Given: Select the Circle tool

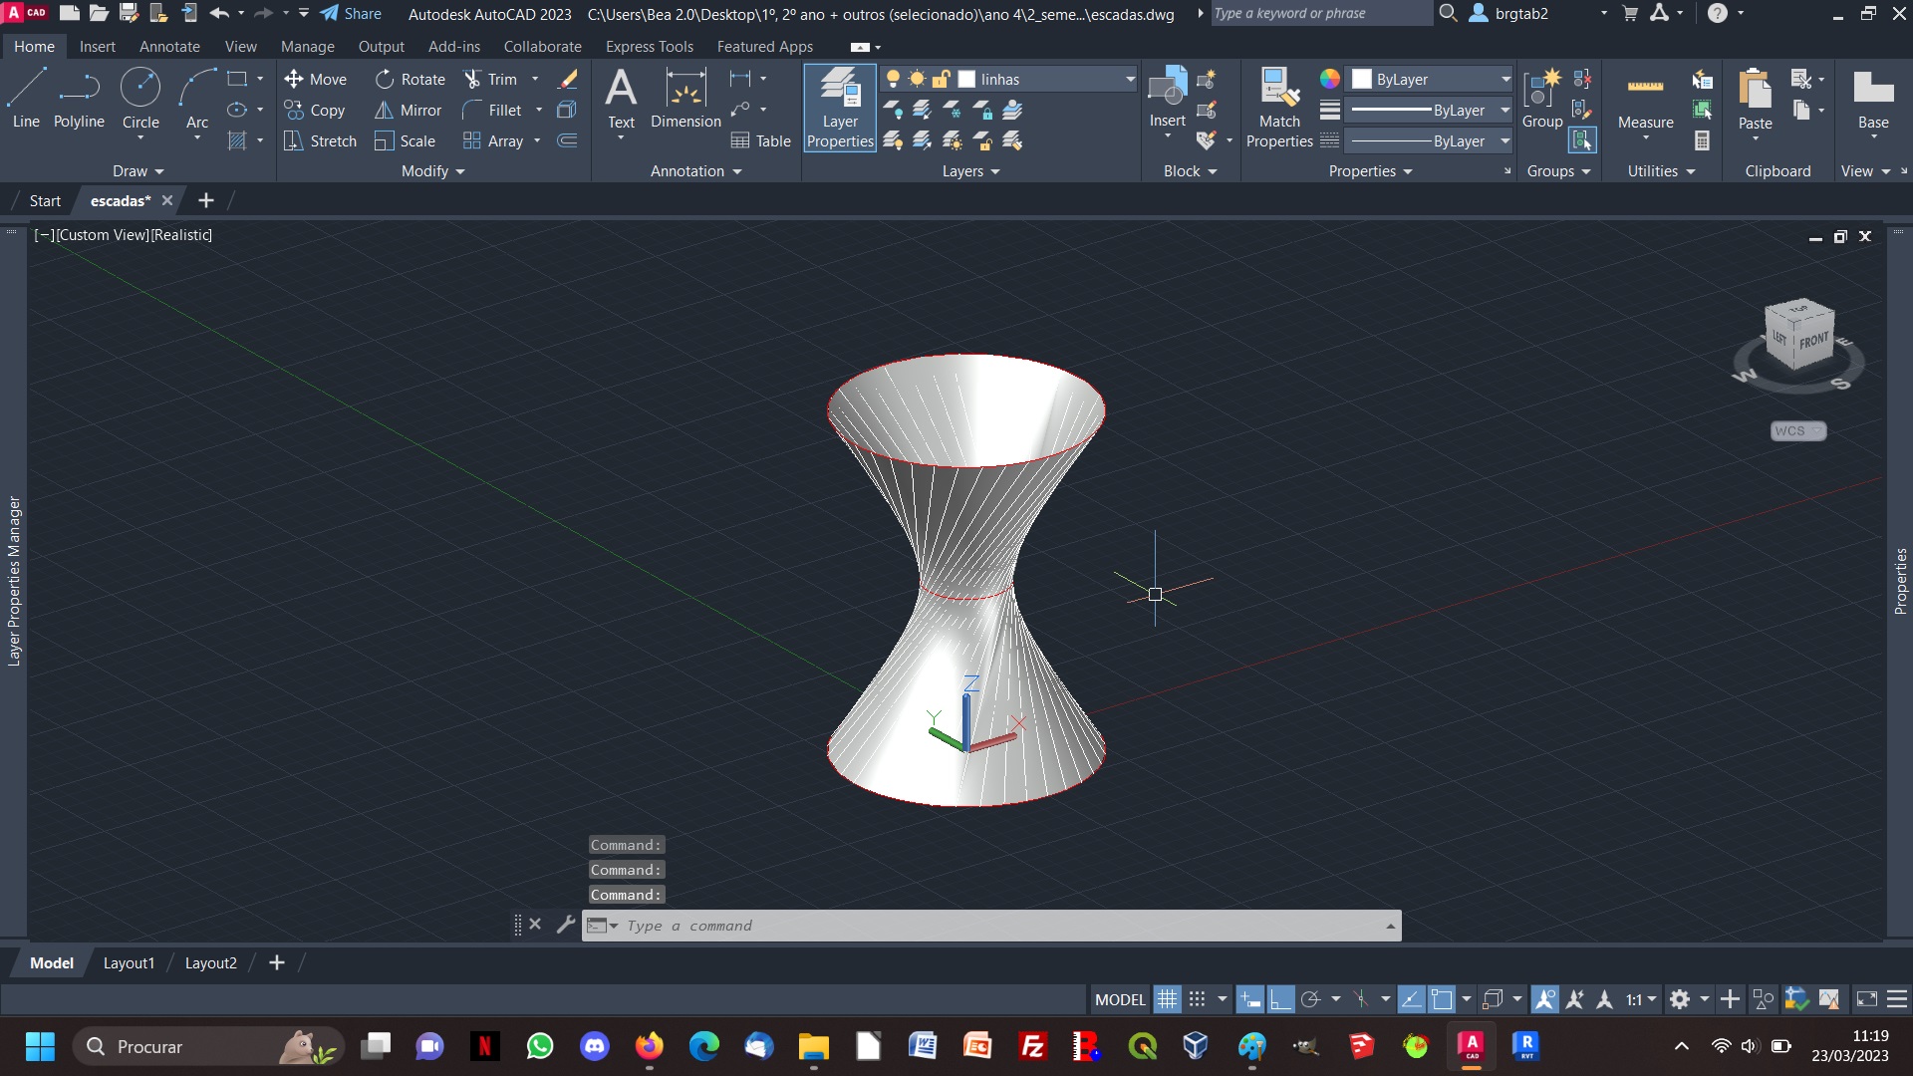Looking at the screenshot, I should tap(140, 98).
